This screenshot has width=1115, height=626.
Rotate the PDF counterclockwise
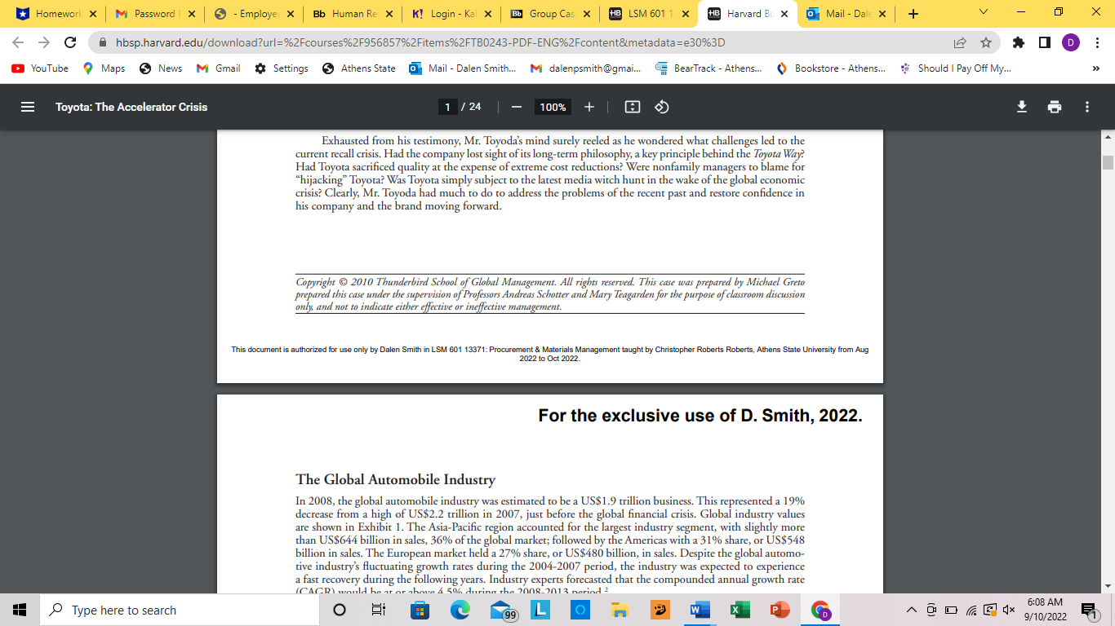pyautogui.click(x=662, y=107)
